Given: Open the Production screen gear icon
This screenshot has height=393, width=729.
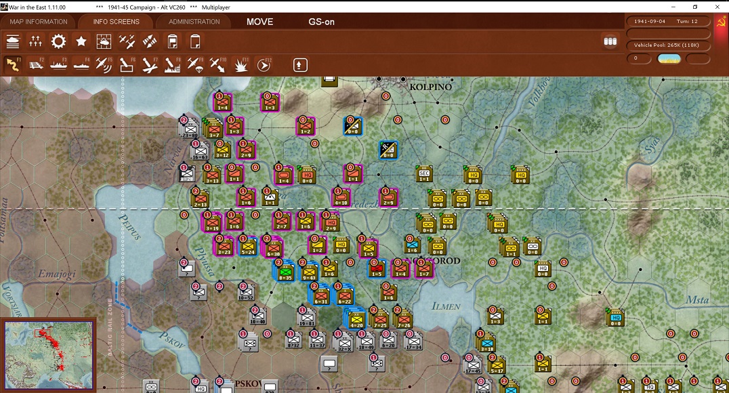Looking at the screenshot, I should coord(58,42).
